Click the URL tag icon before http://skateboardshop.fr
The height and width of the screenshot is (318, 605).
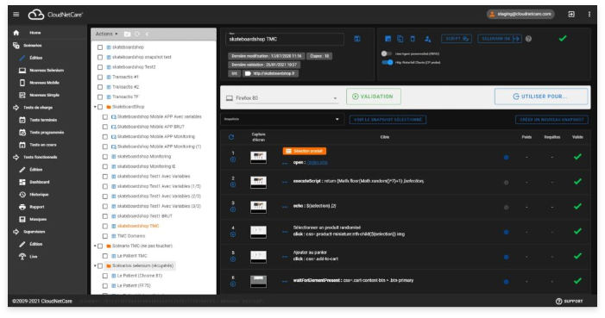coord(248,73)
